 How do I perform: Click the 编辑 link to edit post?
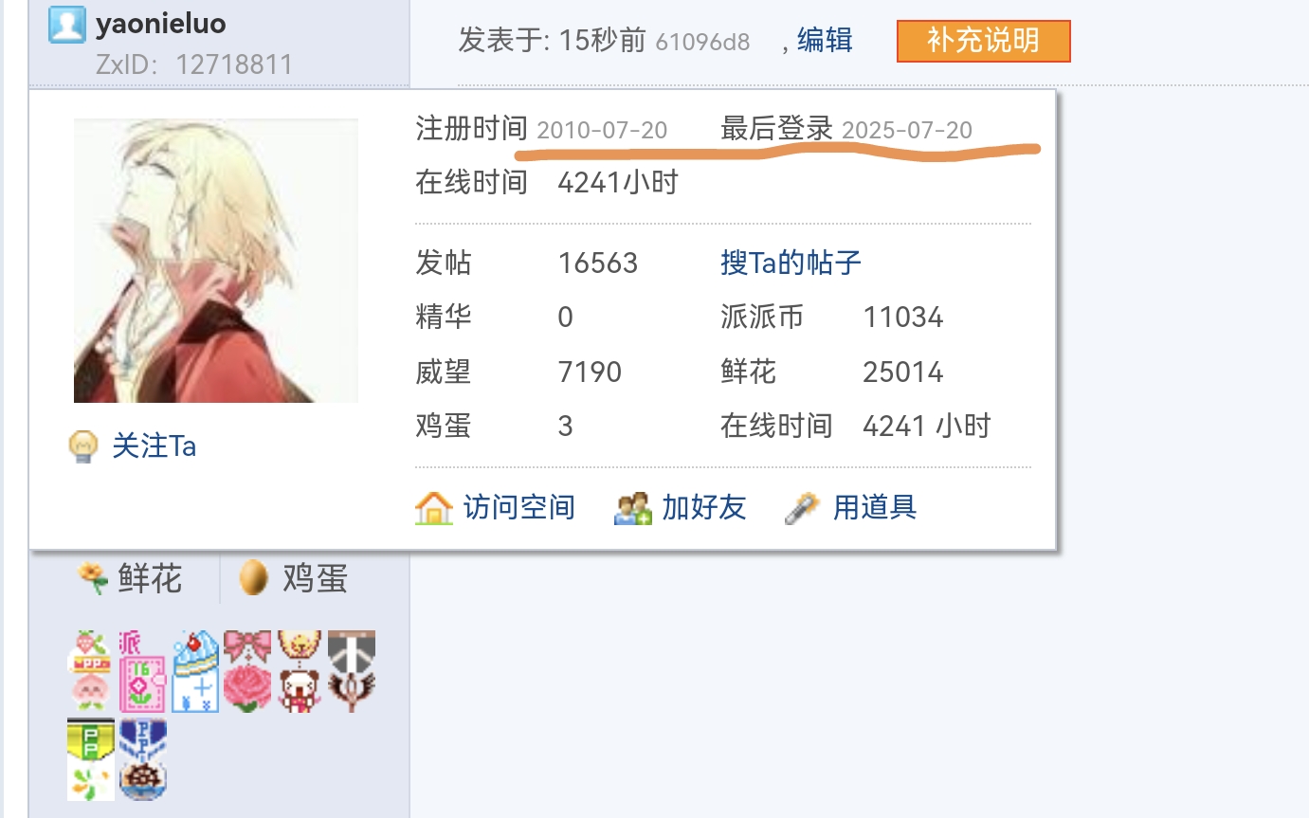click(x=825, y=41)
